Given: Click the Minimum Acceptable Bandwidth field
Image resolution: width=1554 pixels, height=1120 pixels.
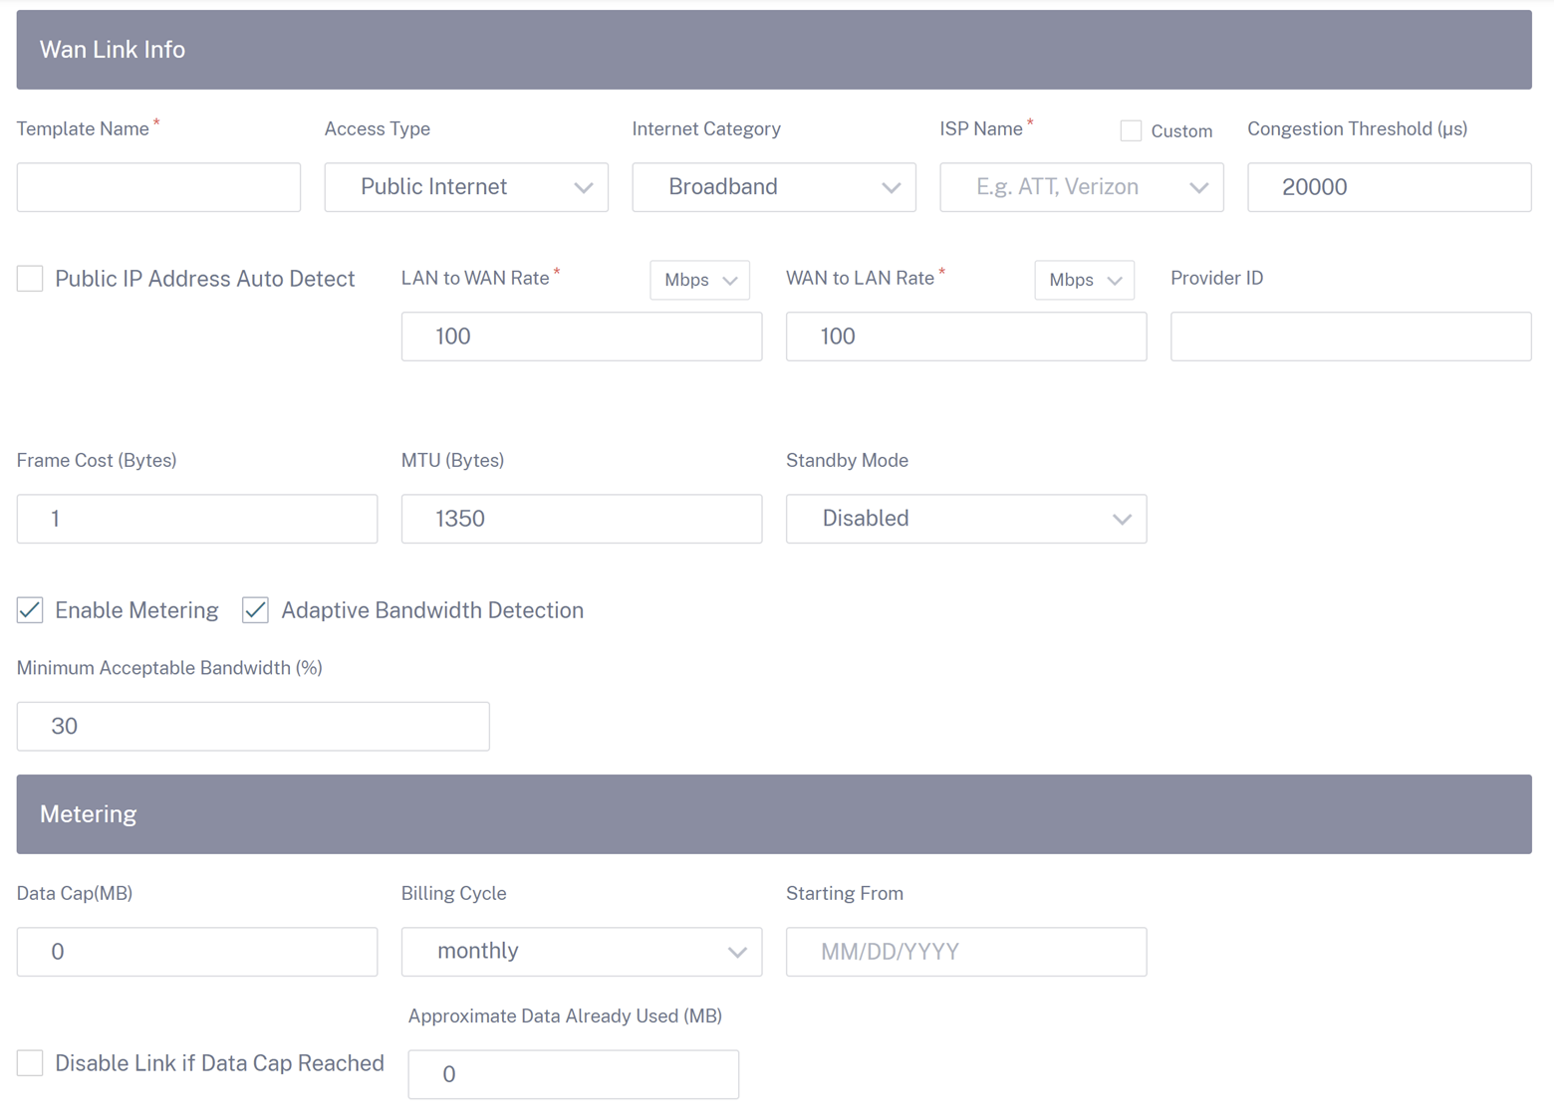Looking at the screenshot, I should (253, 727).
